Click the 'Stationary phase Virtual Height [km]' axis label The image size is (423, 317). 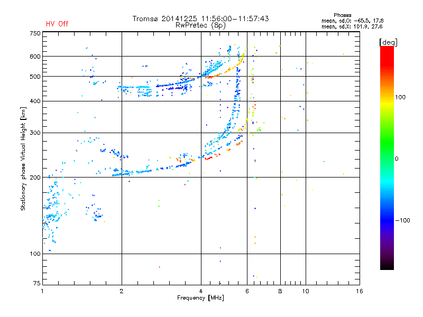(x=23, y=159)
